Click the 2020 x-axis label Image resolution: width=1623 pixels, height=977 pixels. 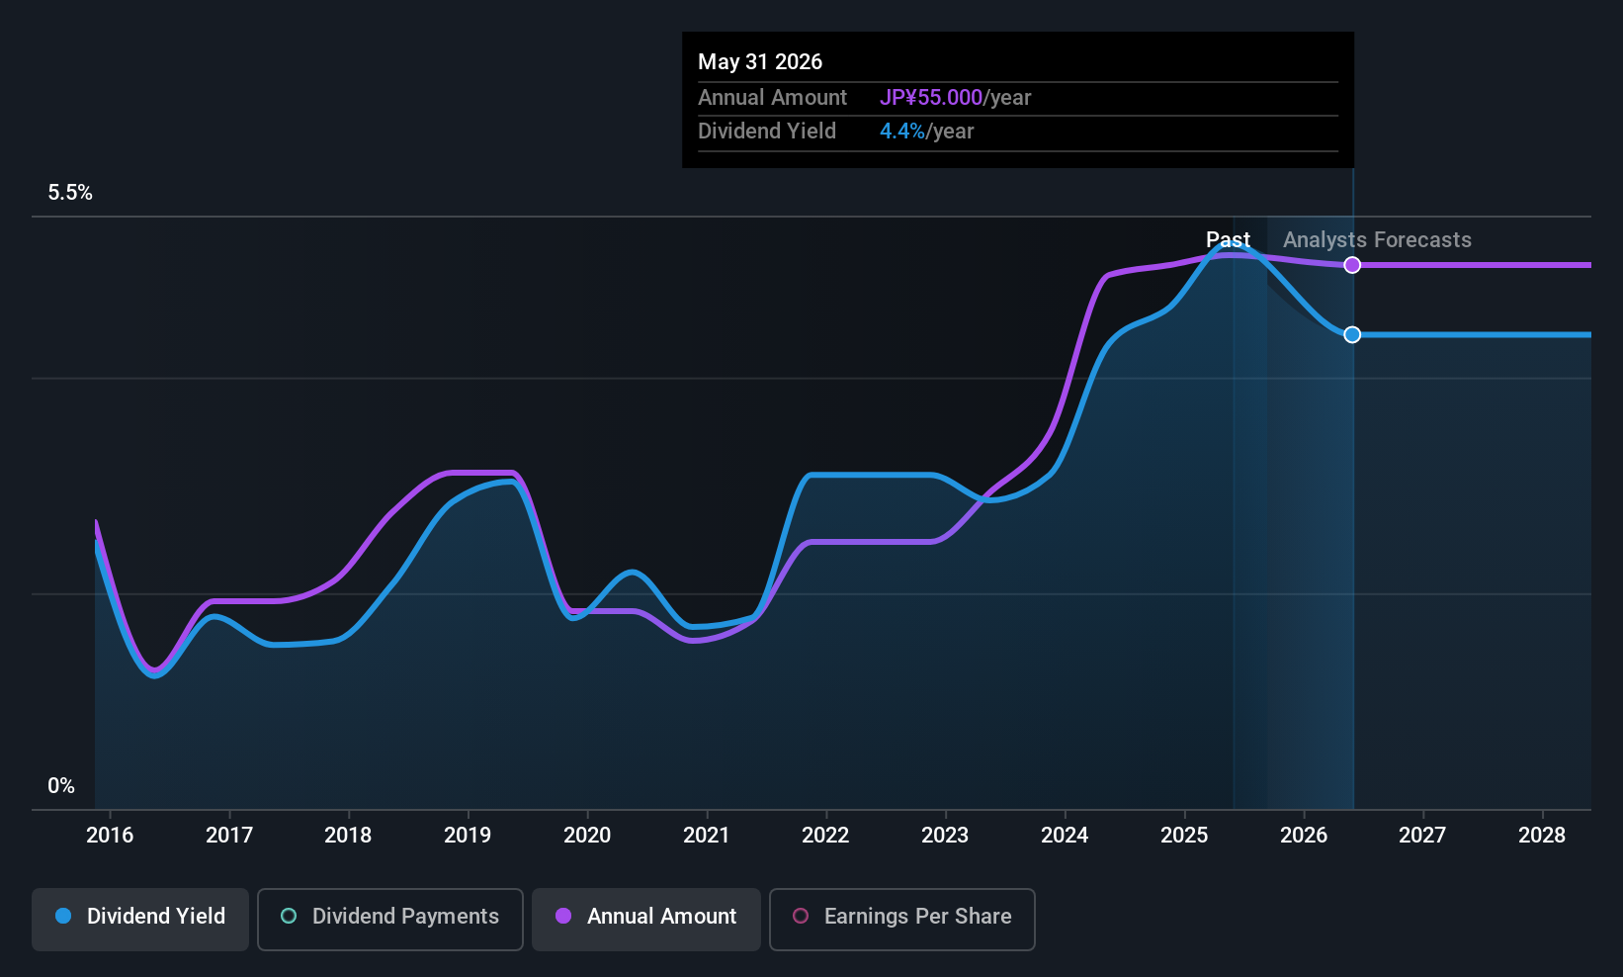point(587,836)
